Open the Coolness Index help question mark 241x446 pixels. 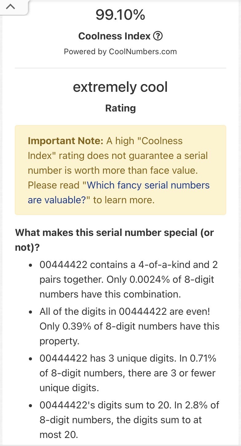[x=158, y=36]
